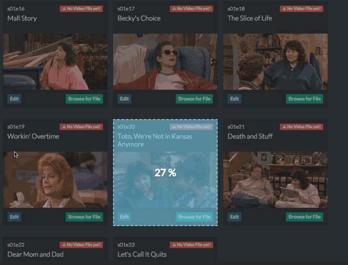The width and height of the screenshot is (348, 265).
Task: Browse for File for The Slice of Life
Action: click(x=304, y=99)
